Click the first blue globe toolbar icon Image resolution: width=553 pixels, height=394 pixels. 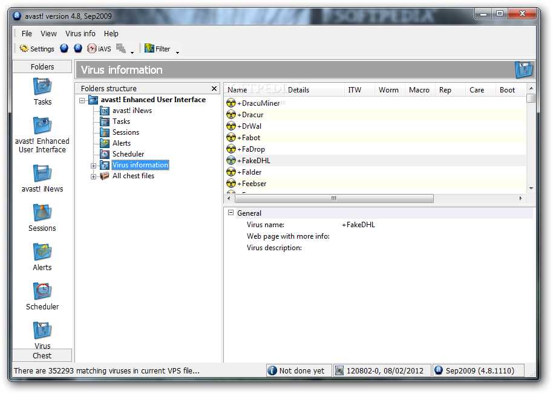pyautogui.click(x=64, y=48)
